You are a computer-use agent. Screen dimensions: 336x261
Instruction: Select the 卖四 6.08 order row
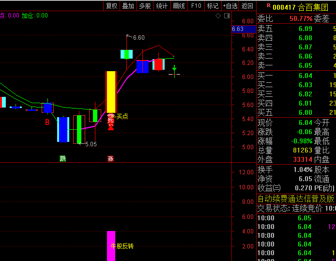click(296, 38)
